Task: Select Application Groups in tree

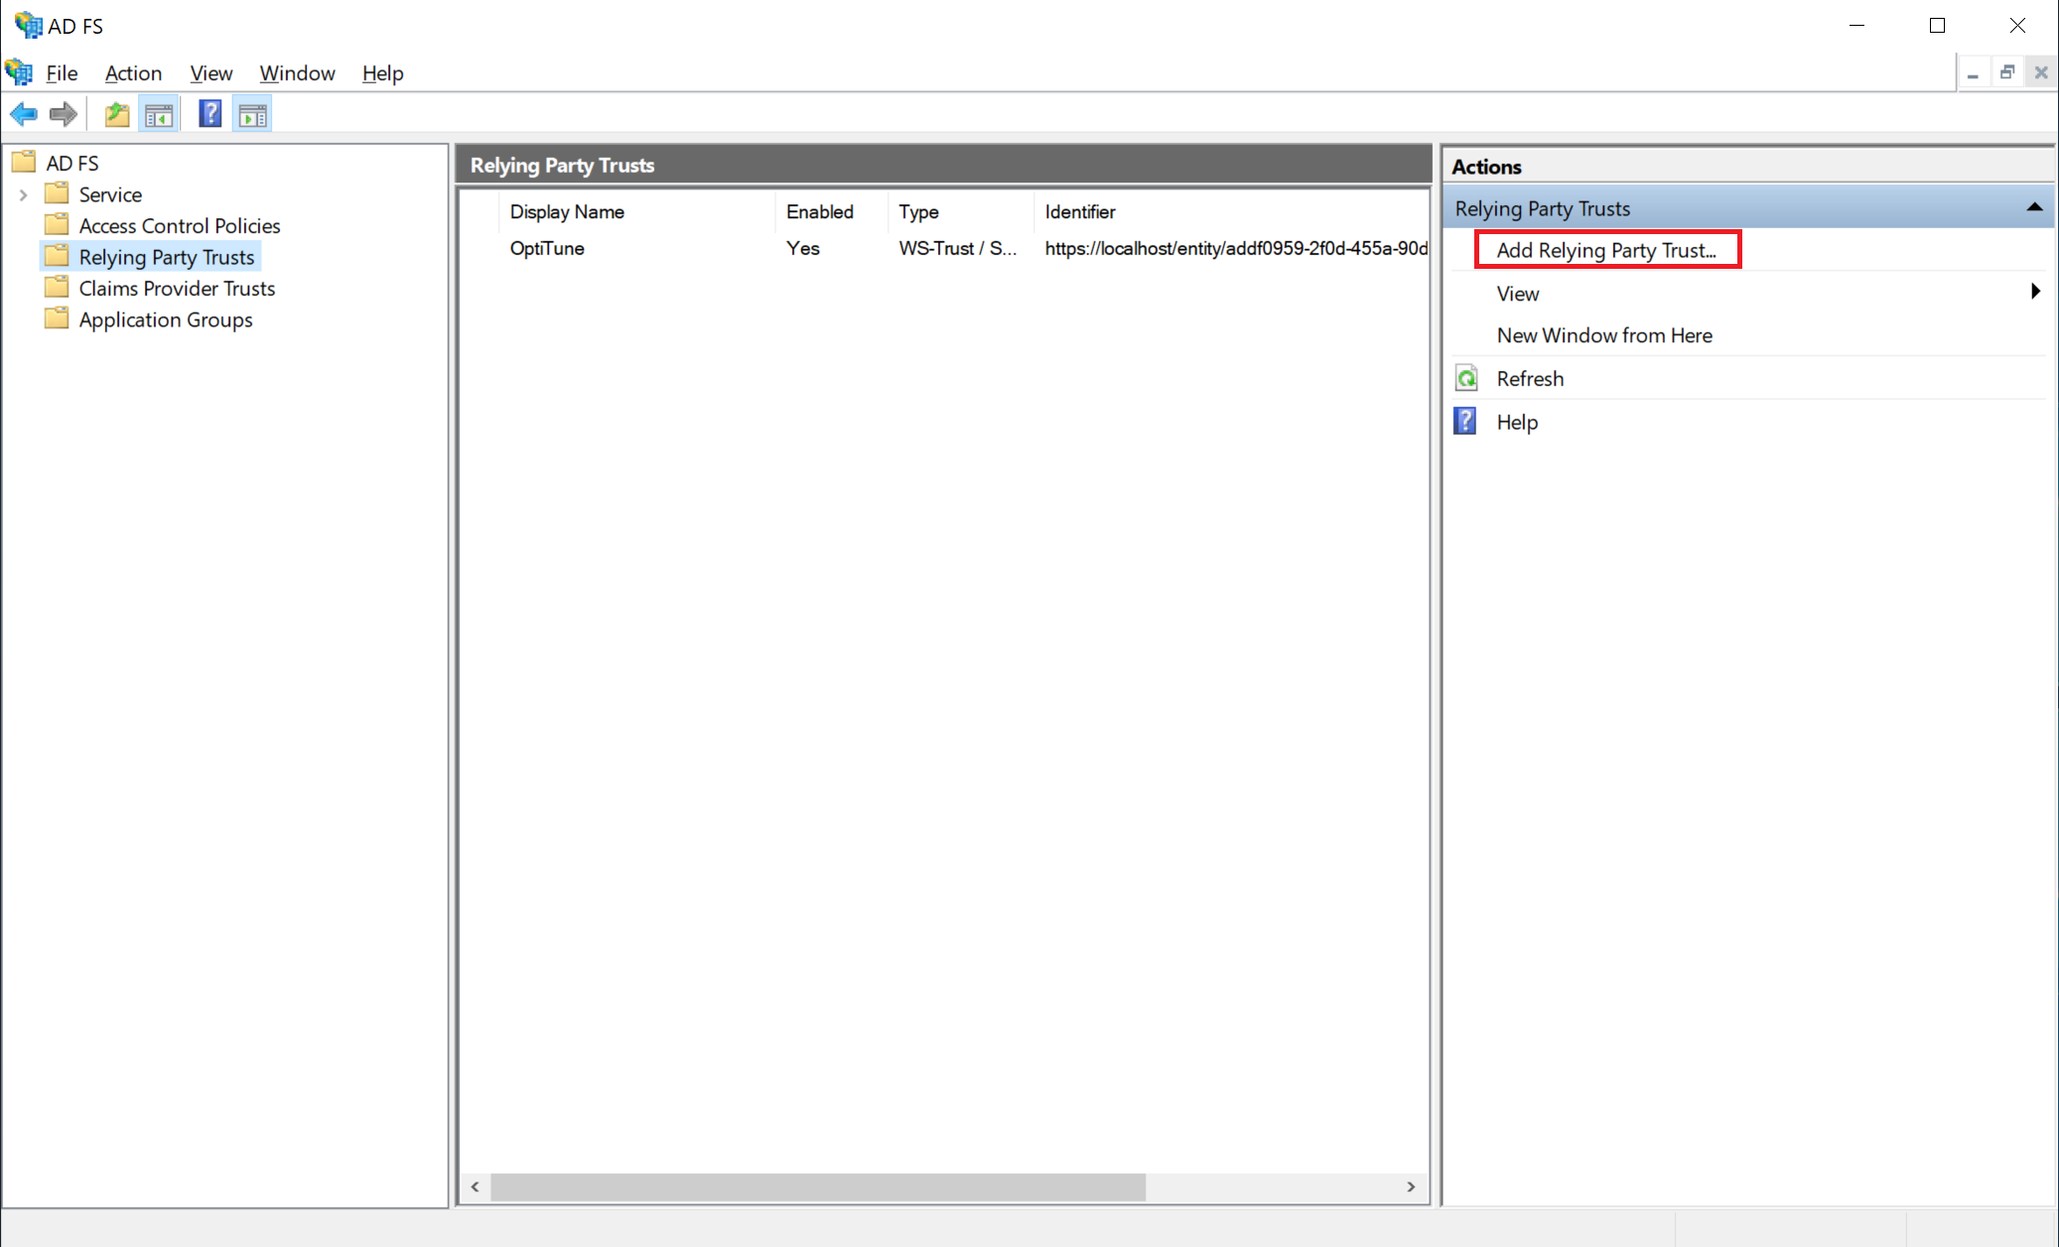Action: pos(166,319)
